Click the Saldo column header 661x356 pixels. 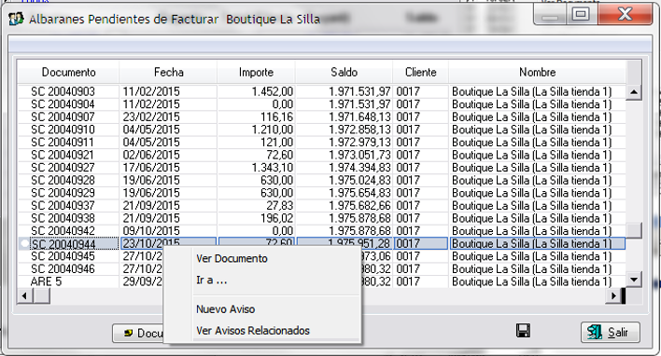tap(344, 73)
